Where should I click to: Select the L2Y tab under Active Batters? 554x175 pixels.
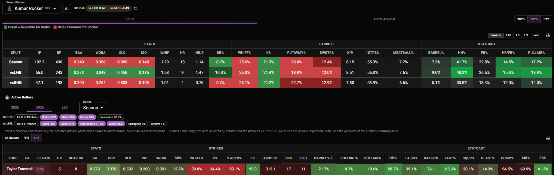[65, 107]
